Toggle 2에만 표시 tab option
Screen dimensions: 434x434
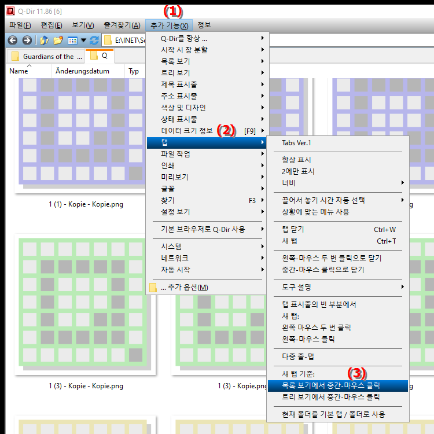[x=338, y=171]
